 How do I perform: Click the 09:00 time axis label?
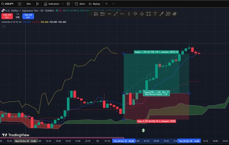156,141
